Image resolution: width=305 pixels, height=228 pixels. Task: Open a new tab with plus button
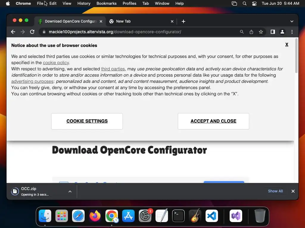tap(183, 21)
